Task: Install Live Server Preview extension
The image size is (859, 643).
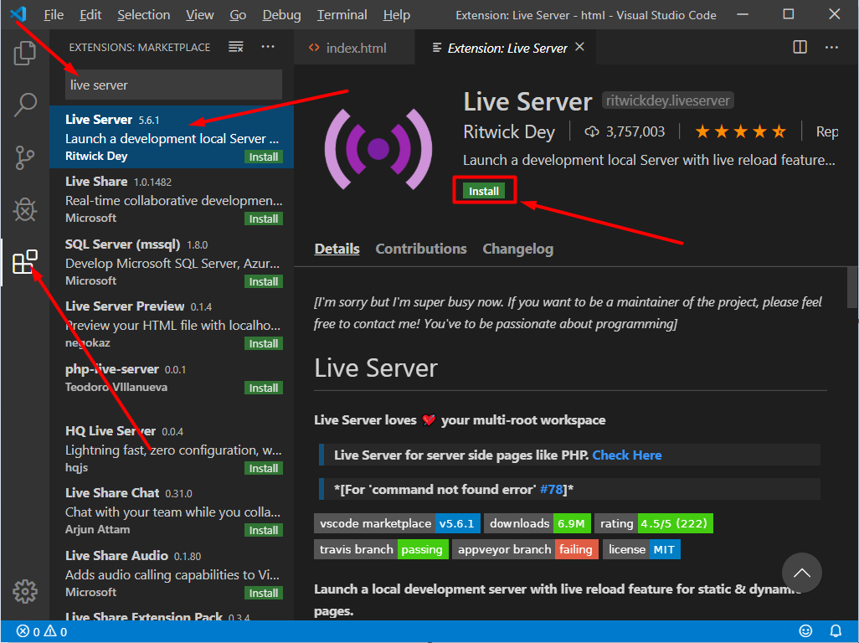Action: click(264, 343)
